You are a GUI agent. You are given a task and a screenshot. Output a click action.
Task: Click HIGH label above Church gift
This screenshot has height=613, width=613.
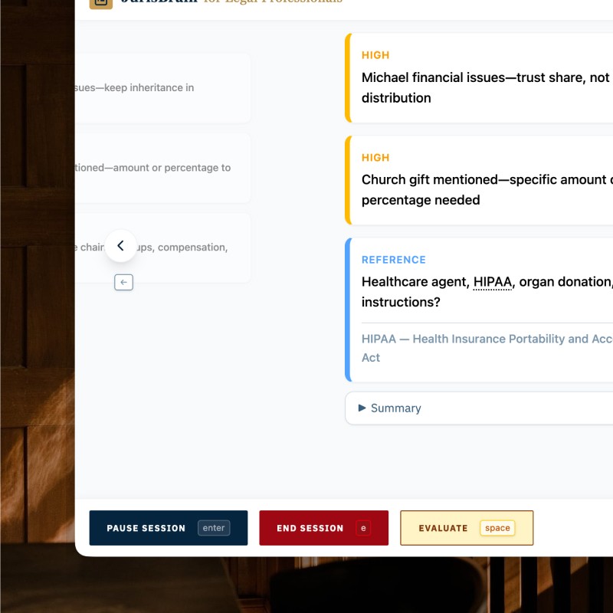click(x=375, y=158)
